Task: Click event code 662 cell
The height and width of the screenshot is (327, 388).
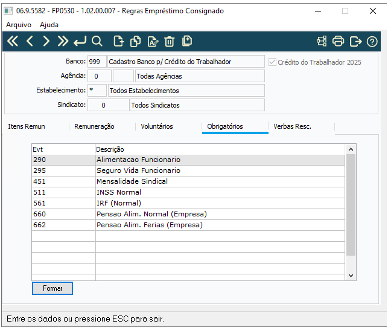Action: tap(63, 225)
